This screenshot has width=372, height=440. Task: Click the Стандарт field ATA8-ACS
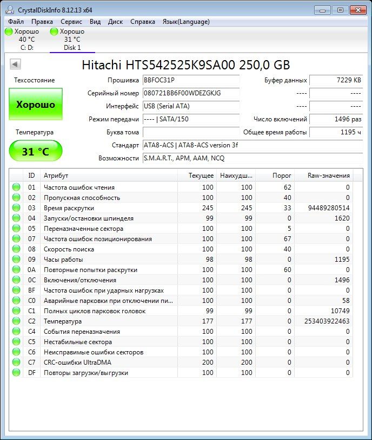coord(253,145)
